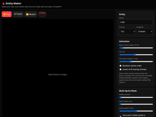Image resolution: width=156 pixels, height=117 pixels.
Task: Open the Image fit dropdown Contain
Action: (144, 31)
